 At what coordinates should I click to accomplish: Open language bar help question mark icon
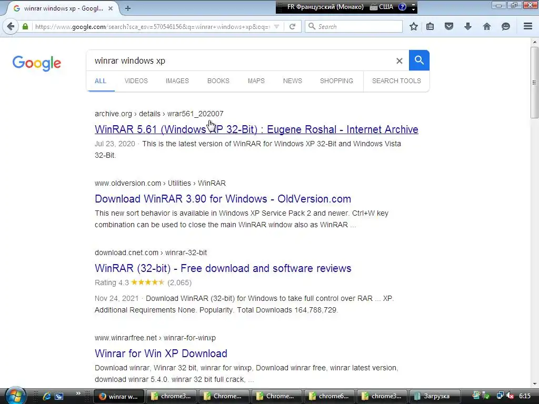402,7
